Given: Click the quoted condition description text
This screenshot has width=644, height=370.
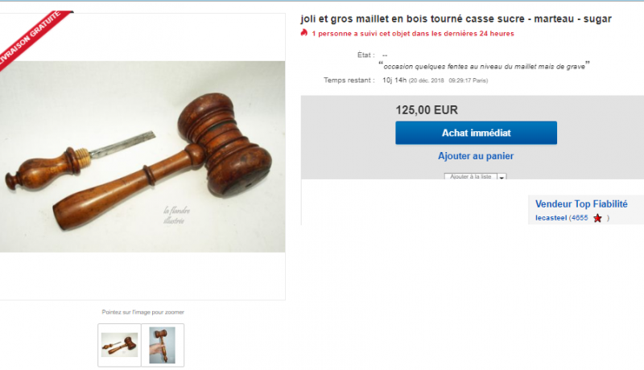Looking at the screenshot, I should (485, 66).
